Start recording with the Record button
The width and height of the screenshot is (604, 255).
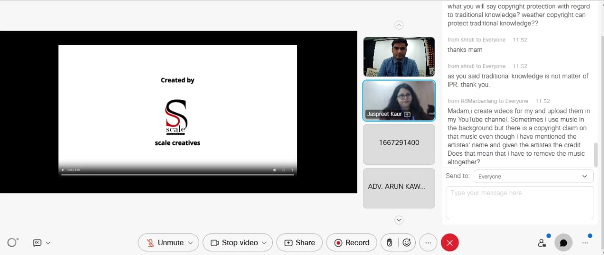[352, 243]
